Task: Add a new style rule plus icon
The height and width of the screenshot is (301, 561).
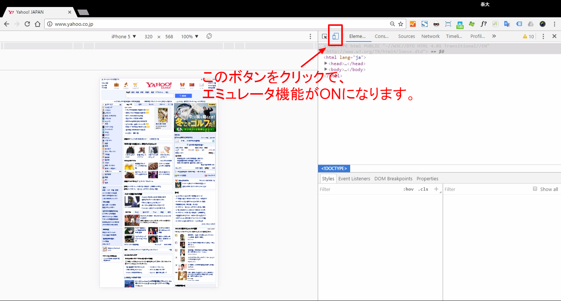Action: coord(436,189)
